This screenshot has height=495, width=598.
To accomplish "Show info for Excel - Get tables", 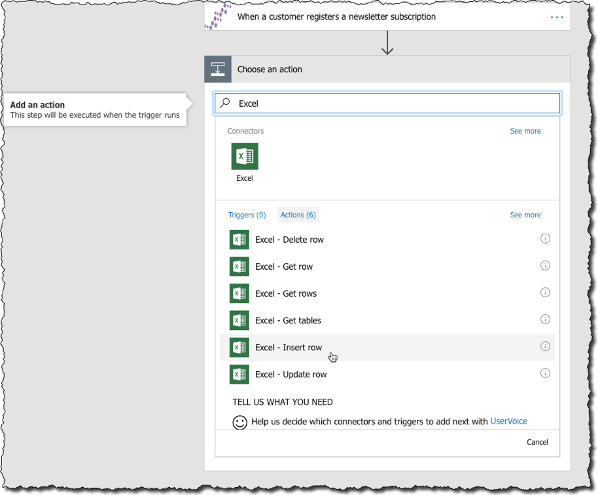I will pyautogui.click(x=546, y=319).
